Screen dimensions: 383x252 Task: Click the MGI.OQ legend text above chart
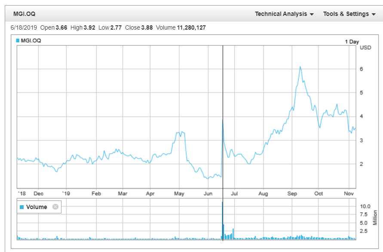point(31,40)
